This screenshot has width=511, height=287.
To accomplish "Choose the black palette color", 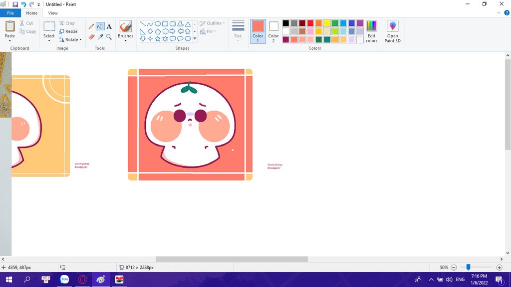I will click(286, 23).
